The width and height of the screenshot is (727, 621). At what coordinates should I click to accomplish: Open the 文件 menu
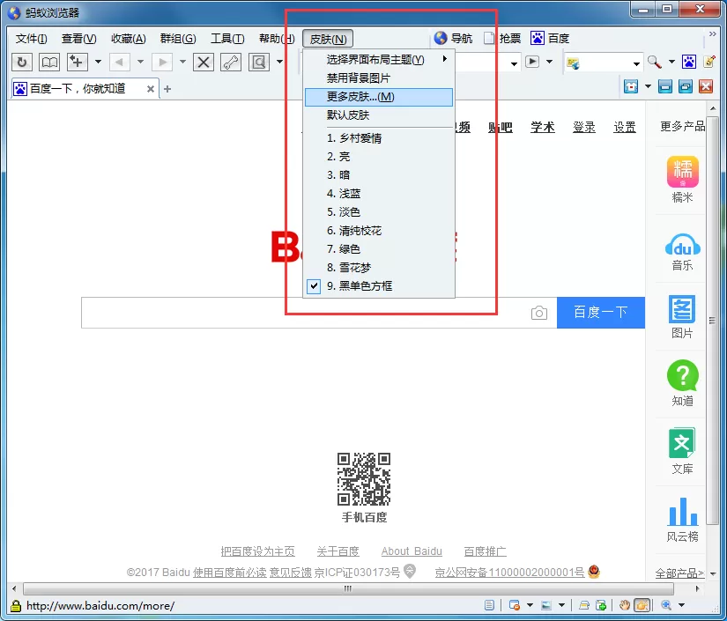31,39
